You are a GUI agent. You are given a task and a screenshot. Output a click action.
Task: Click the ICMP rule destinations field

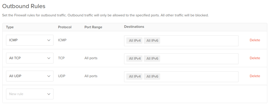click(181, 41)
